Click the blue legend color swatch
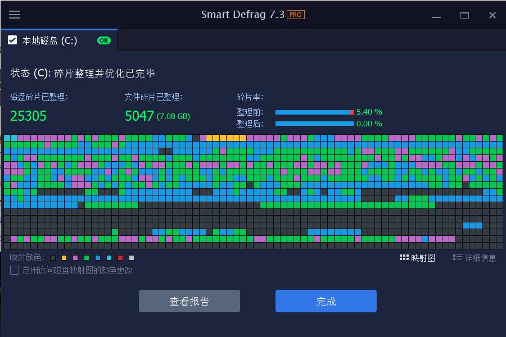This screenshot has width=506, height=337. point(97,258)
